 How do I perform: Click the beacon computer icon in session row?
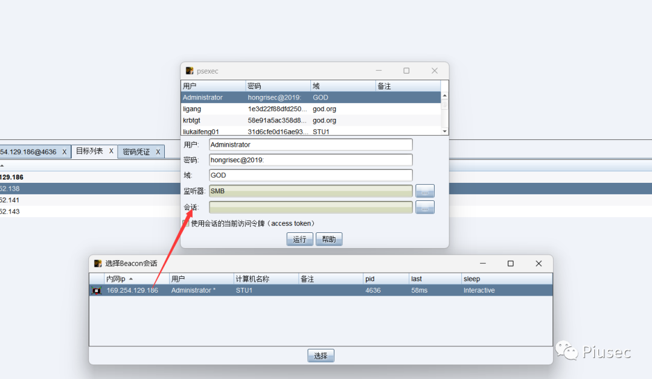tap(97, 290)
